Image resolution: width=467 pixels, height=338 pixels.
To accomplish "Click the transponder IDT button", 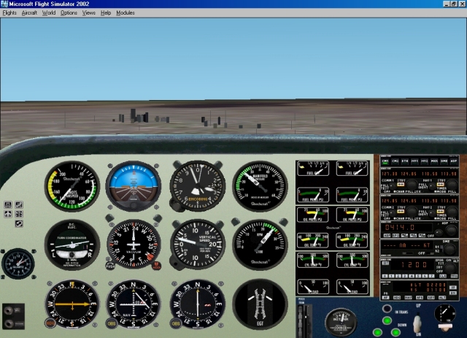I will pos(385,264).
